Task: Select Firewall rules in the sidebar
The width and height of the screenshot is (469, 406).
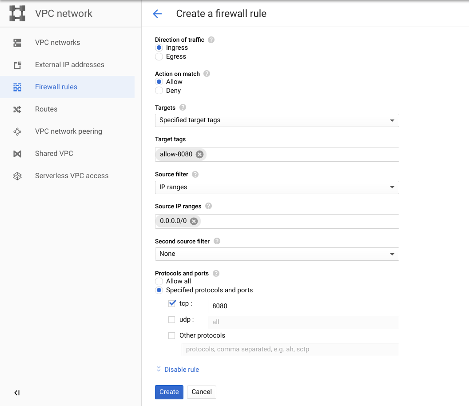Action: (57, 87)
